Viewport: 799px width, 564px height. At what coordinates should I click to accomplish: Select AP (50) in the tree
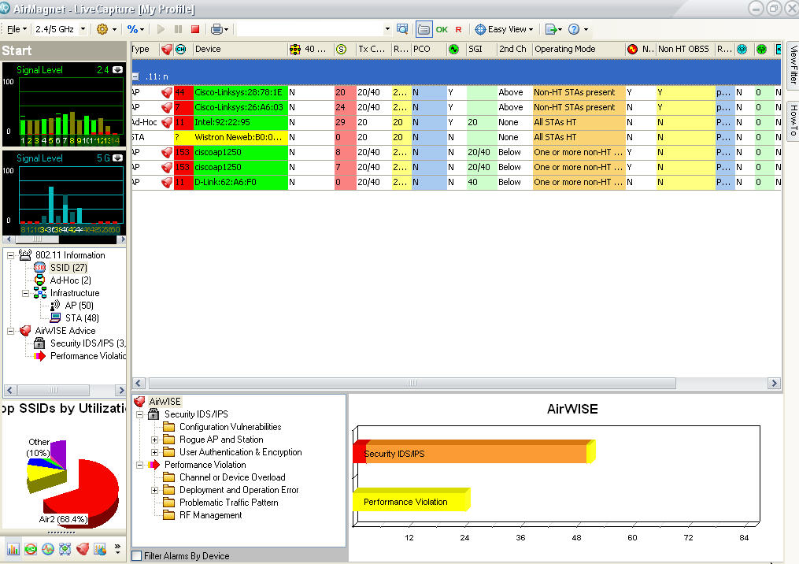79,306
